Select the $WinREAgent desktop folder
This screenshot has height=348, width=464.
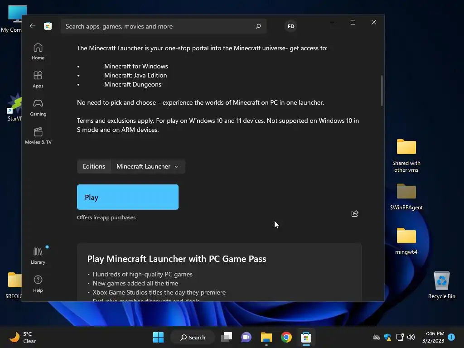click(406, 197)
